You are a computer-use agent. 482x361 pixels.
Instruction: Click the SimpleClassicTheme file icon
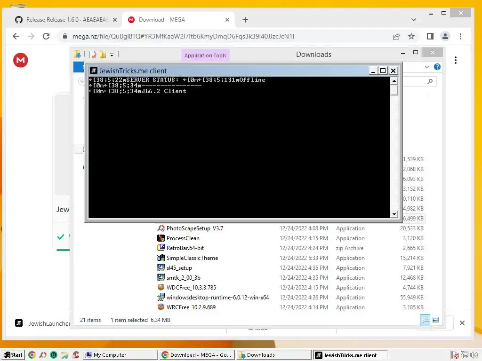(x=161, y=258)
